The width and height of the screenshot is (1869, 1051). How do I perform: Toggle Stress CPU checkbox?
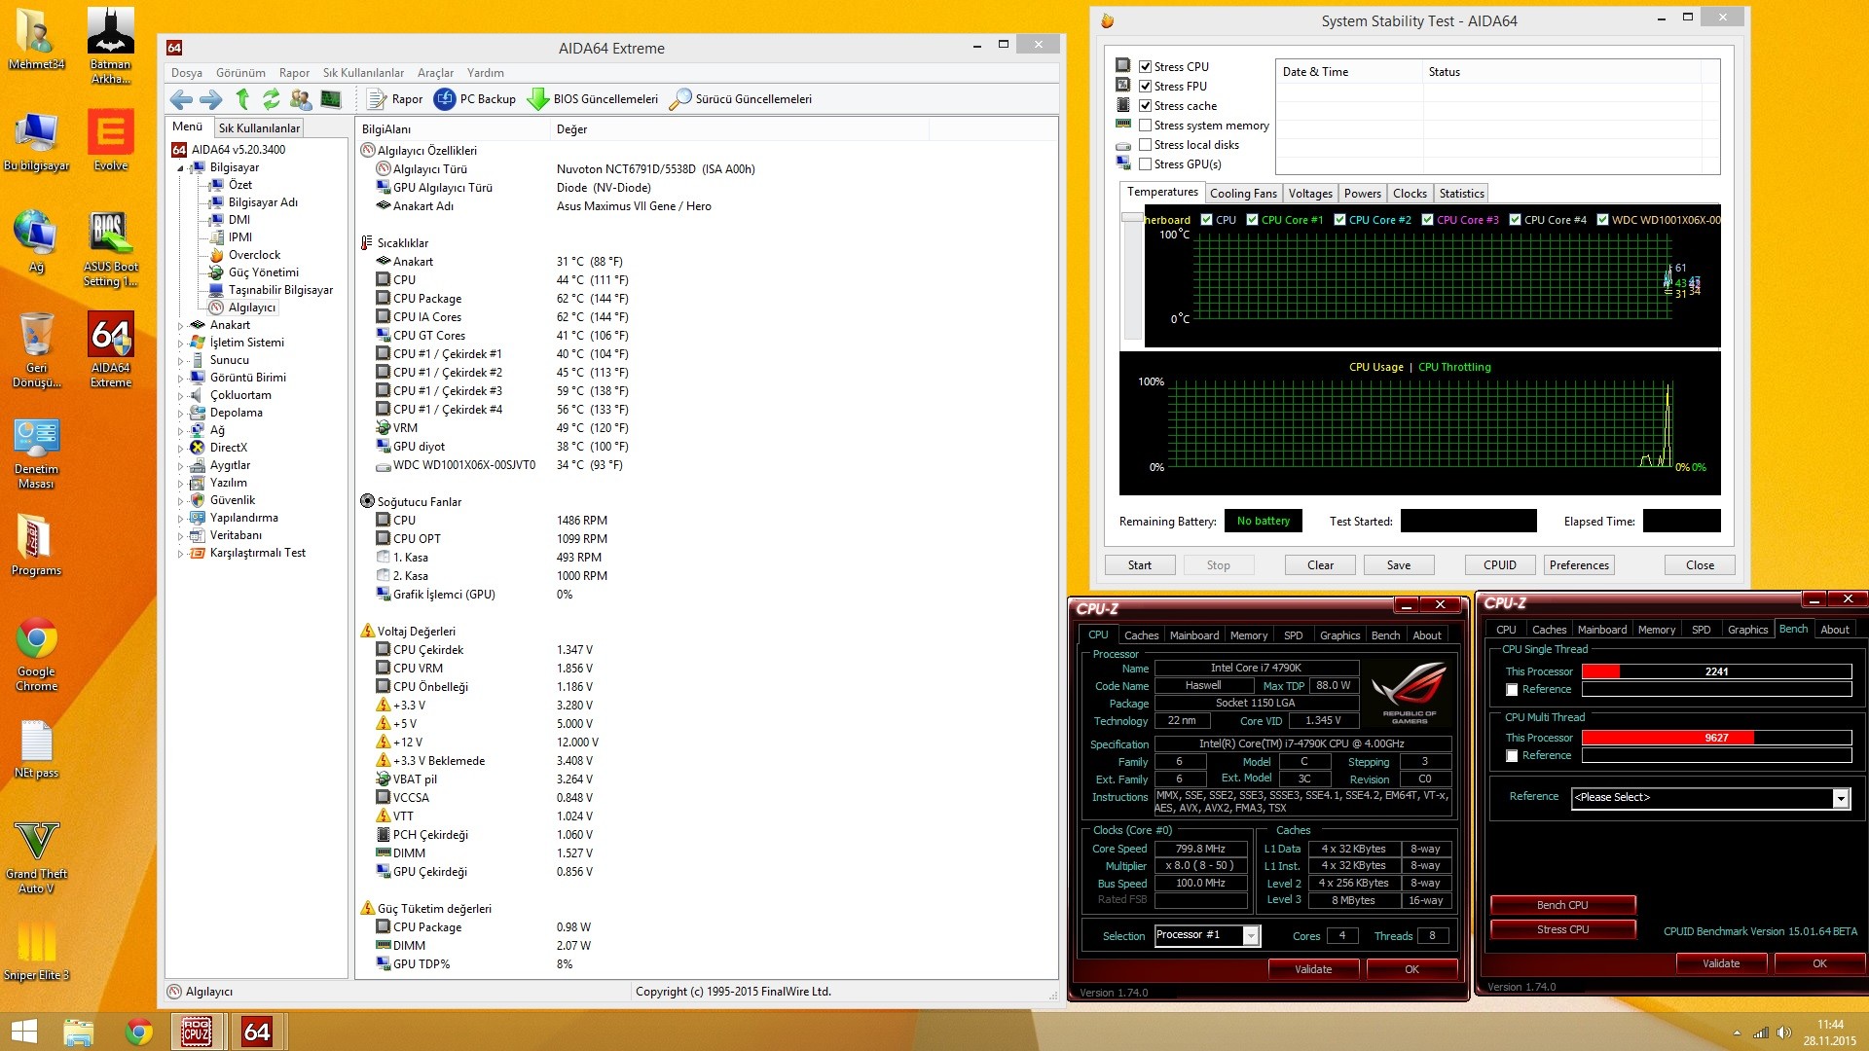click(1146, 67)
